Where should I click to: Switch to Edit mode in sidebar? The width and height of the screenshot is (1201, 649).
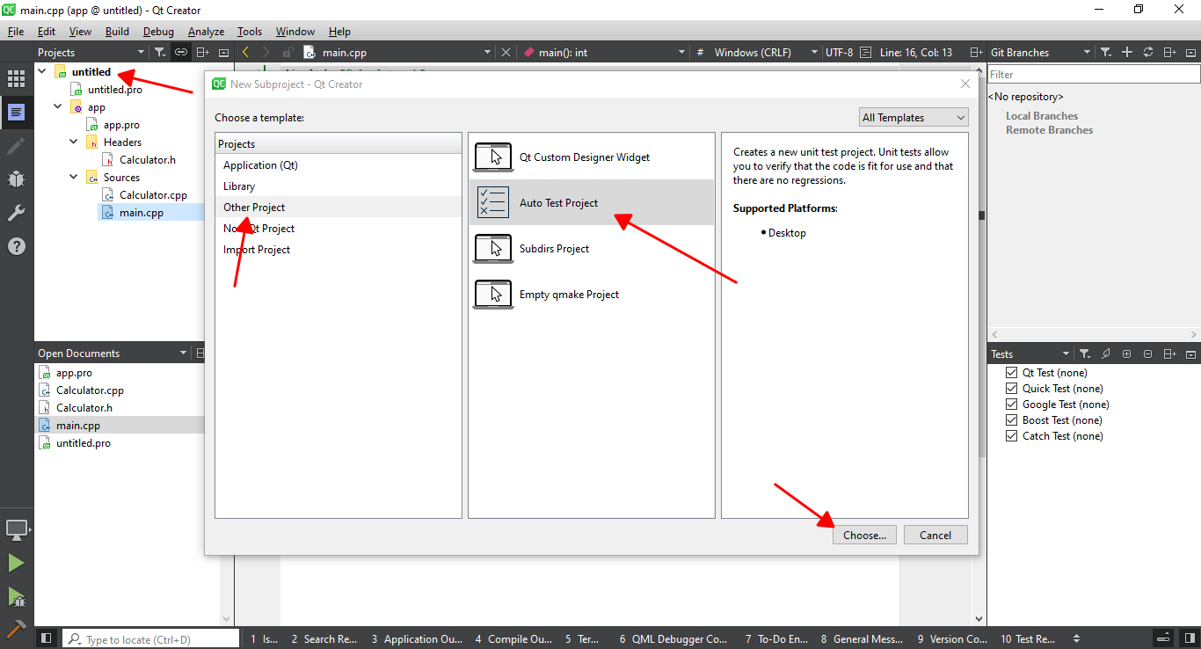(x=16, y=113)
